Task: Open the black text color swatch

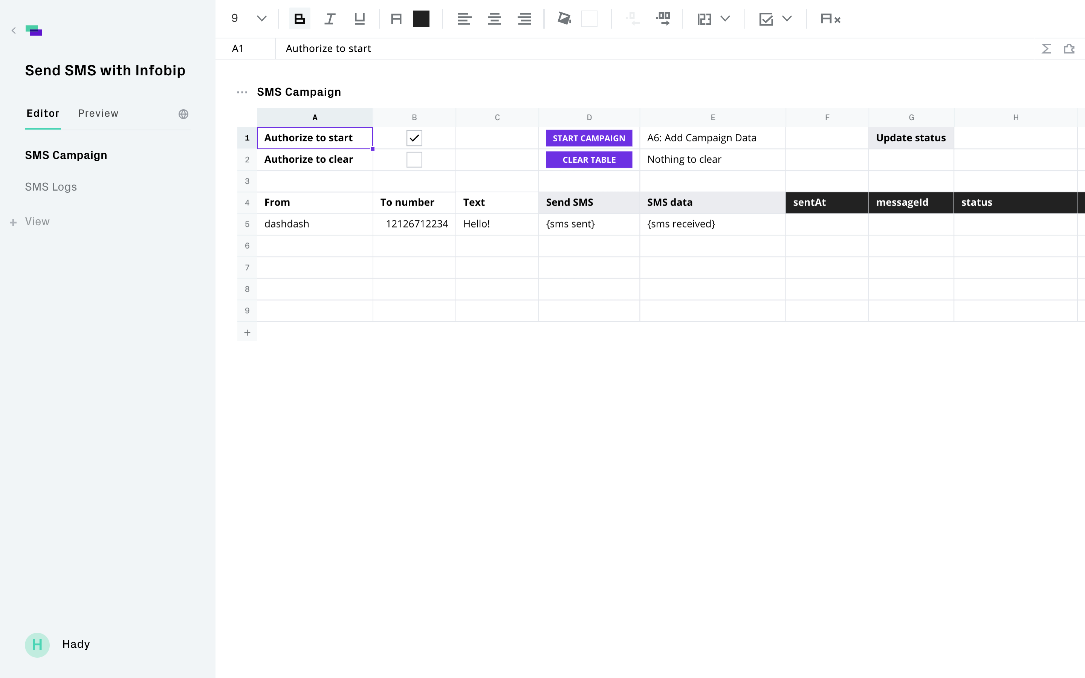Action: tap(420, 19)
